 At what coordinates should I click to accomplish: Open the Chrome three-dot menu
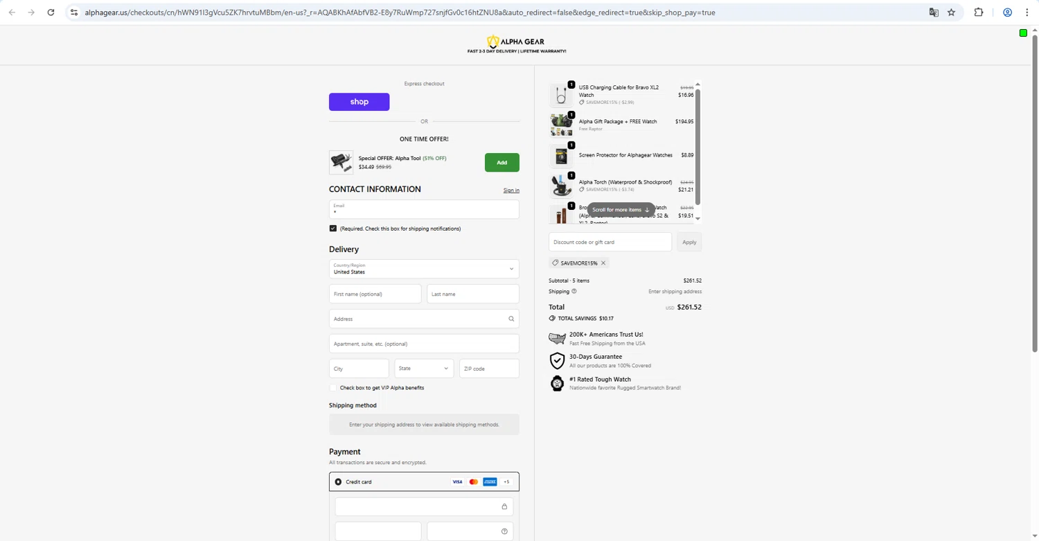tap(1027, 12)
